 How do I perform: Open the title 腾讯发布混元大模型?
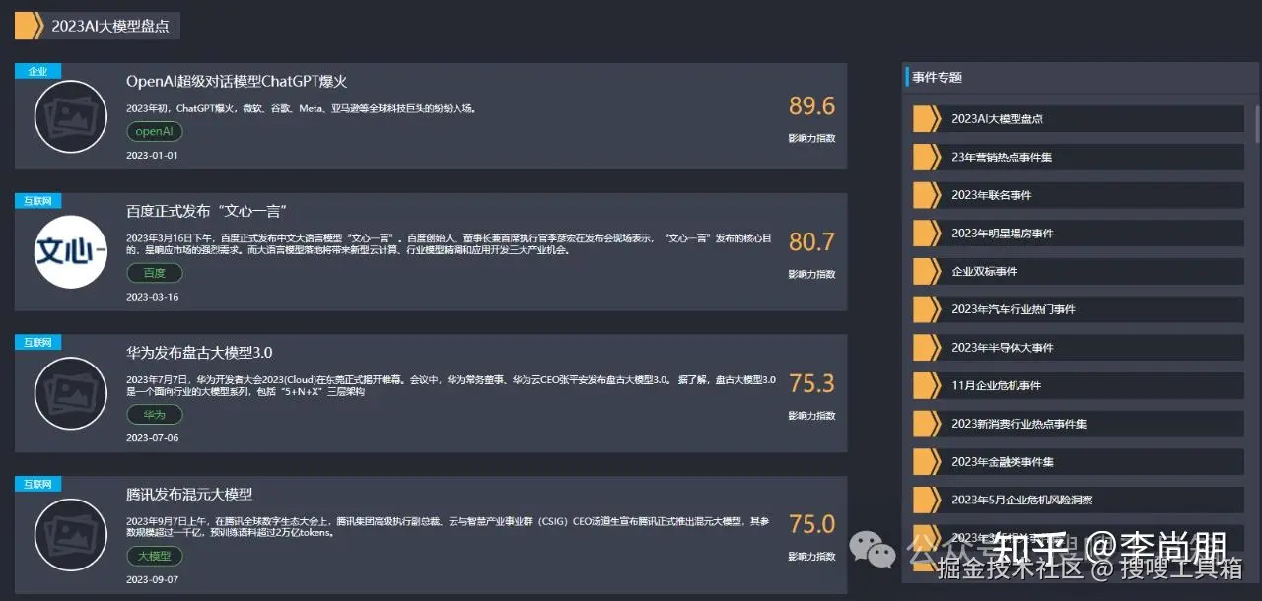point(189,494)
